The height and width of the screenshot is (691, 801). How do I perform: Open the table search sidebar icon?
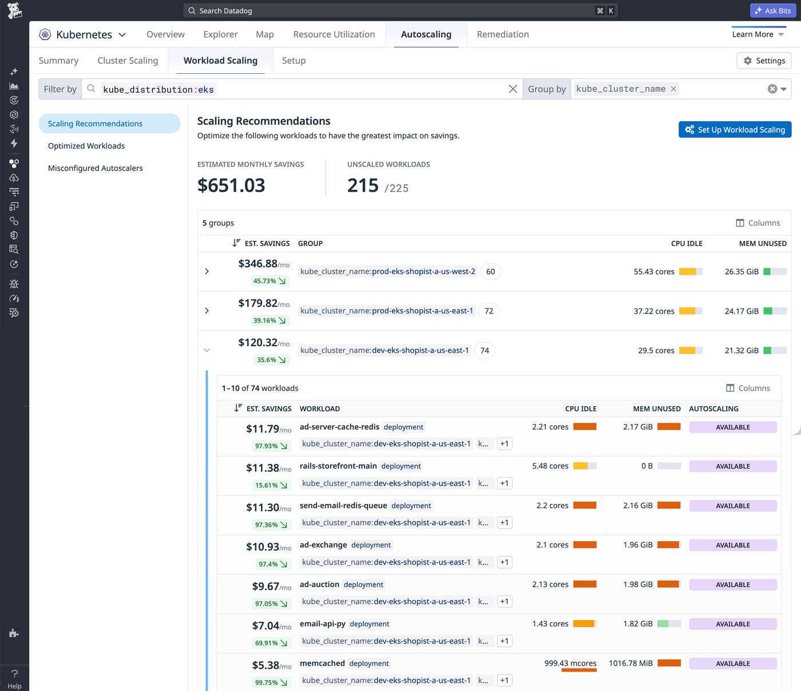click(x=14, y=249)
